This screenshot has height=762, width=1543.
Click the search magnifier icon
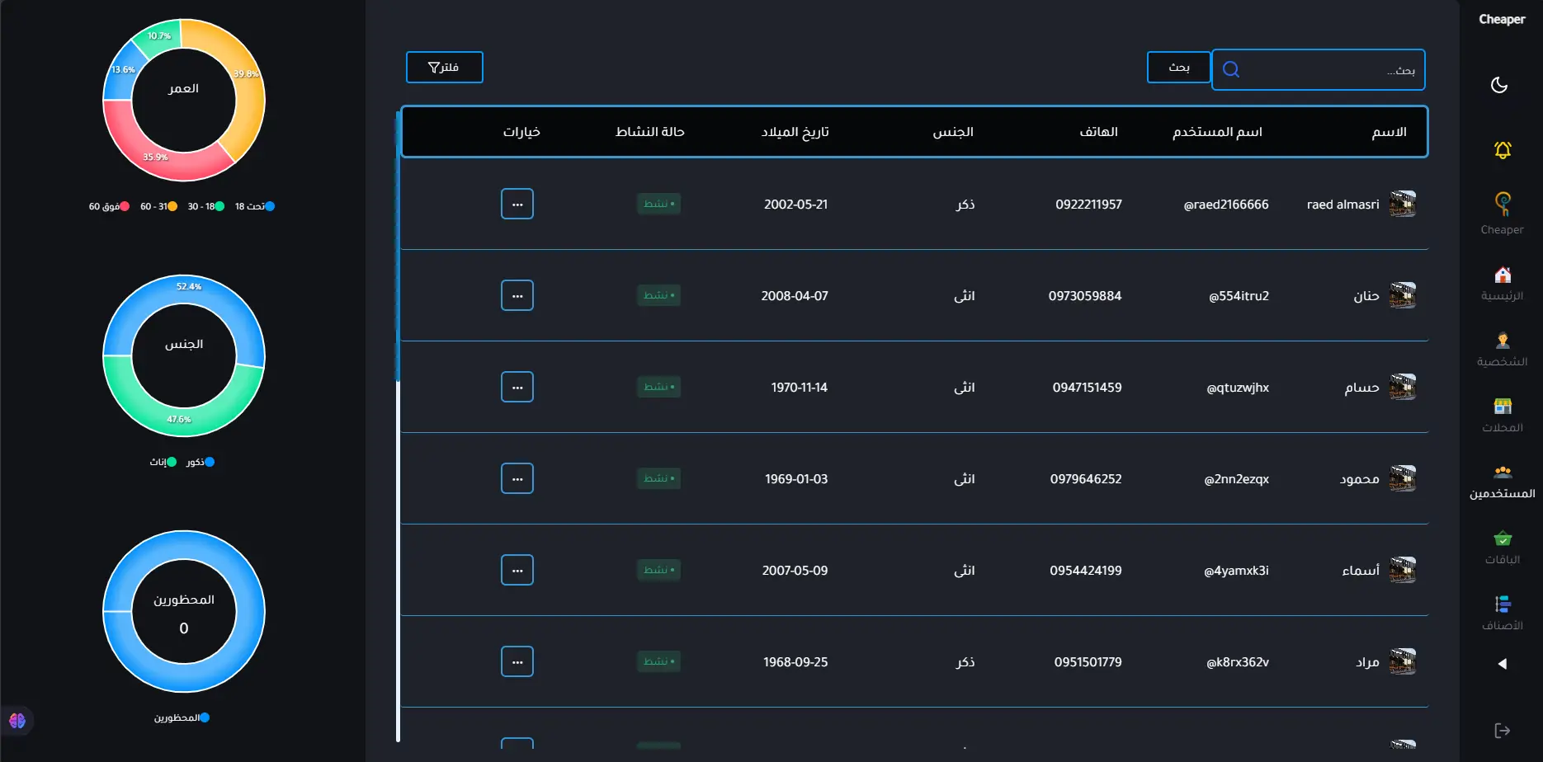(1230, 69)
